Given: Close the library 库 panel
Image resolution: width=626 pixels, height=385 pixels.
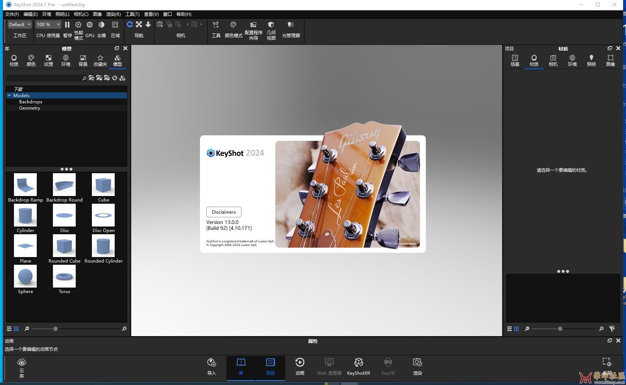Looking at the screenshot, I should [125, 48].
